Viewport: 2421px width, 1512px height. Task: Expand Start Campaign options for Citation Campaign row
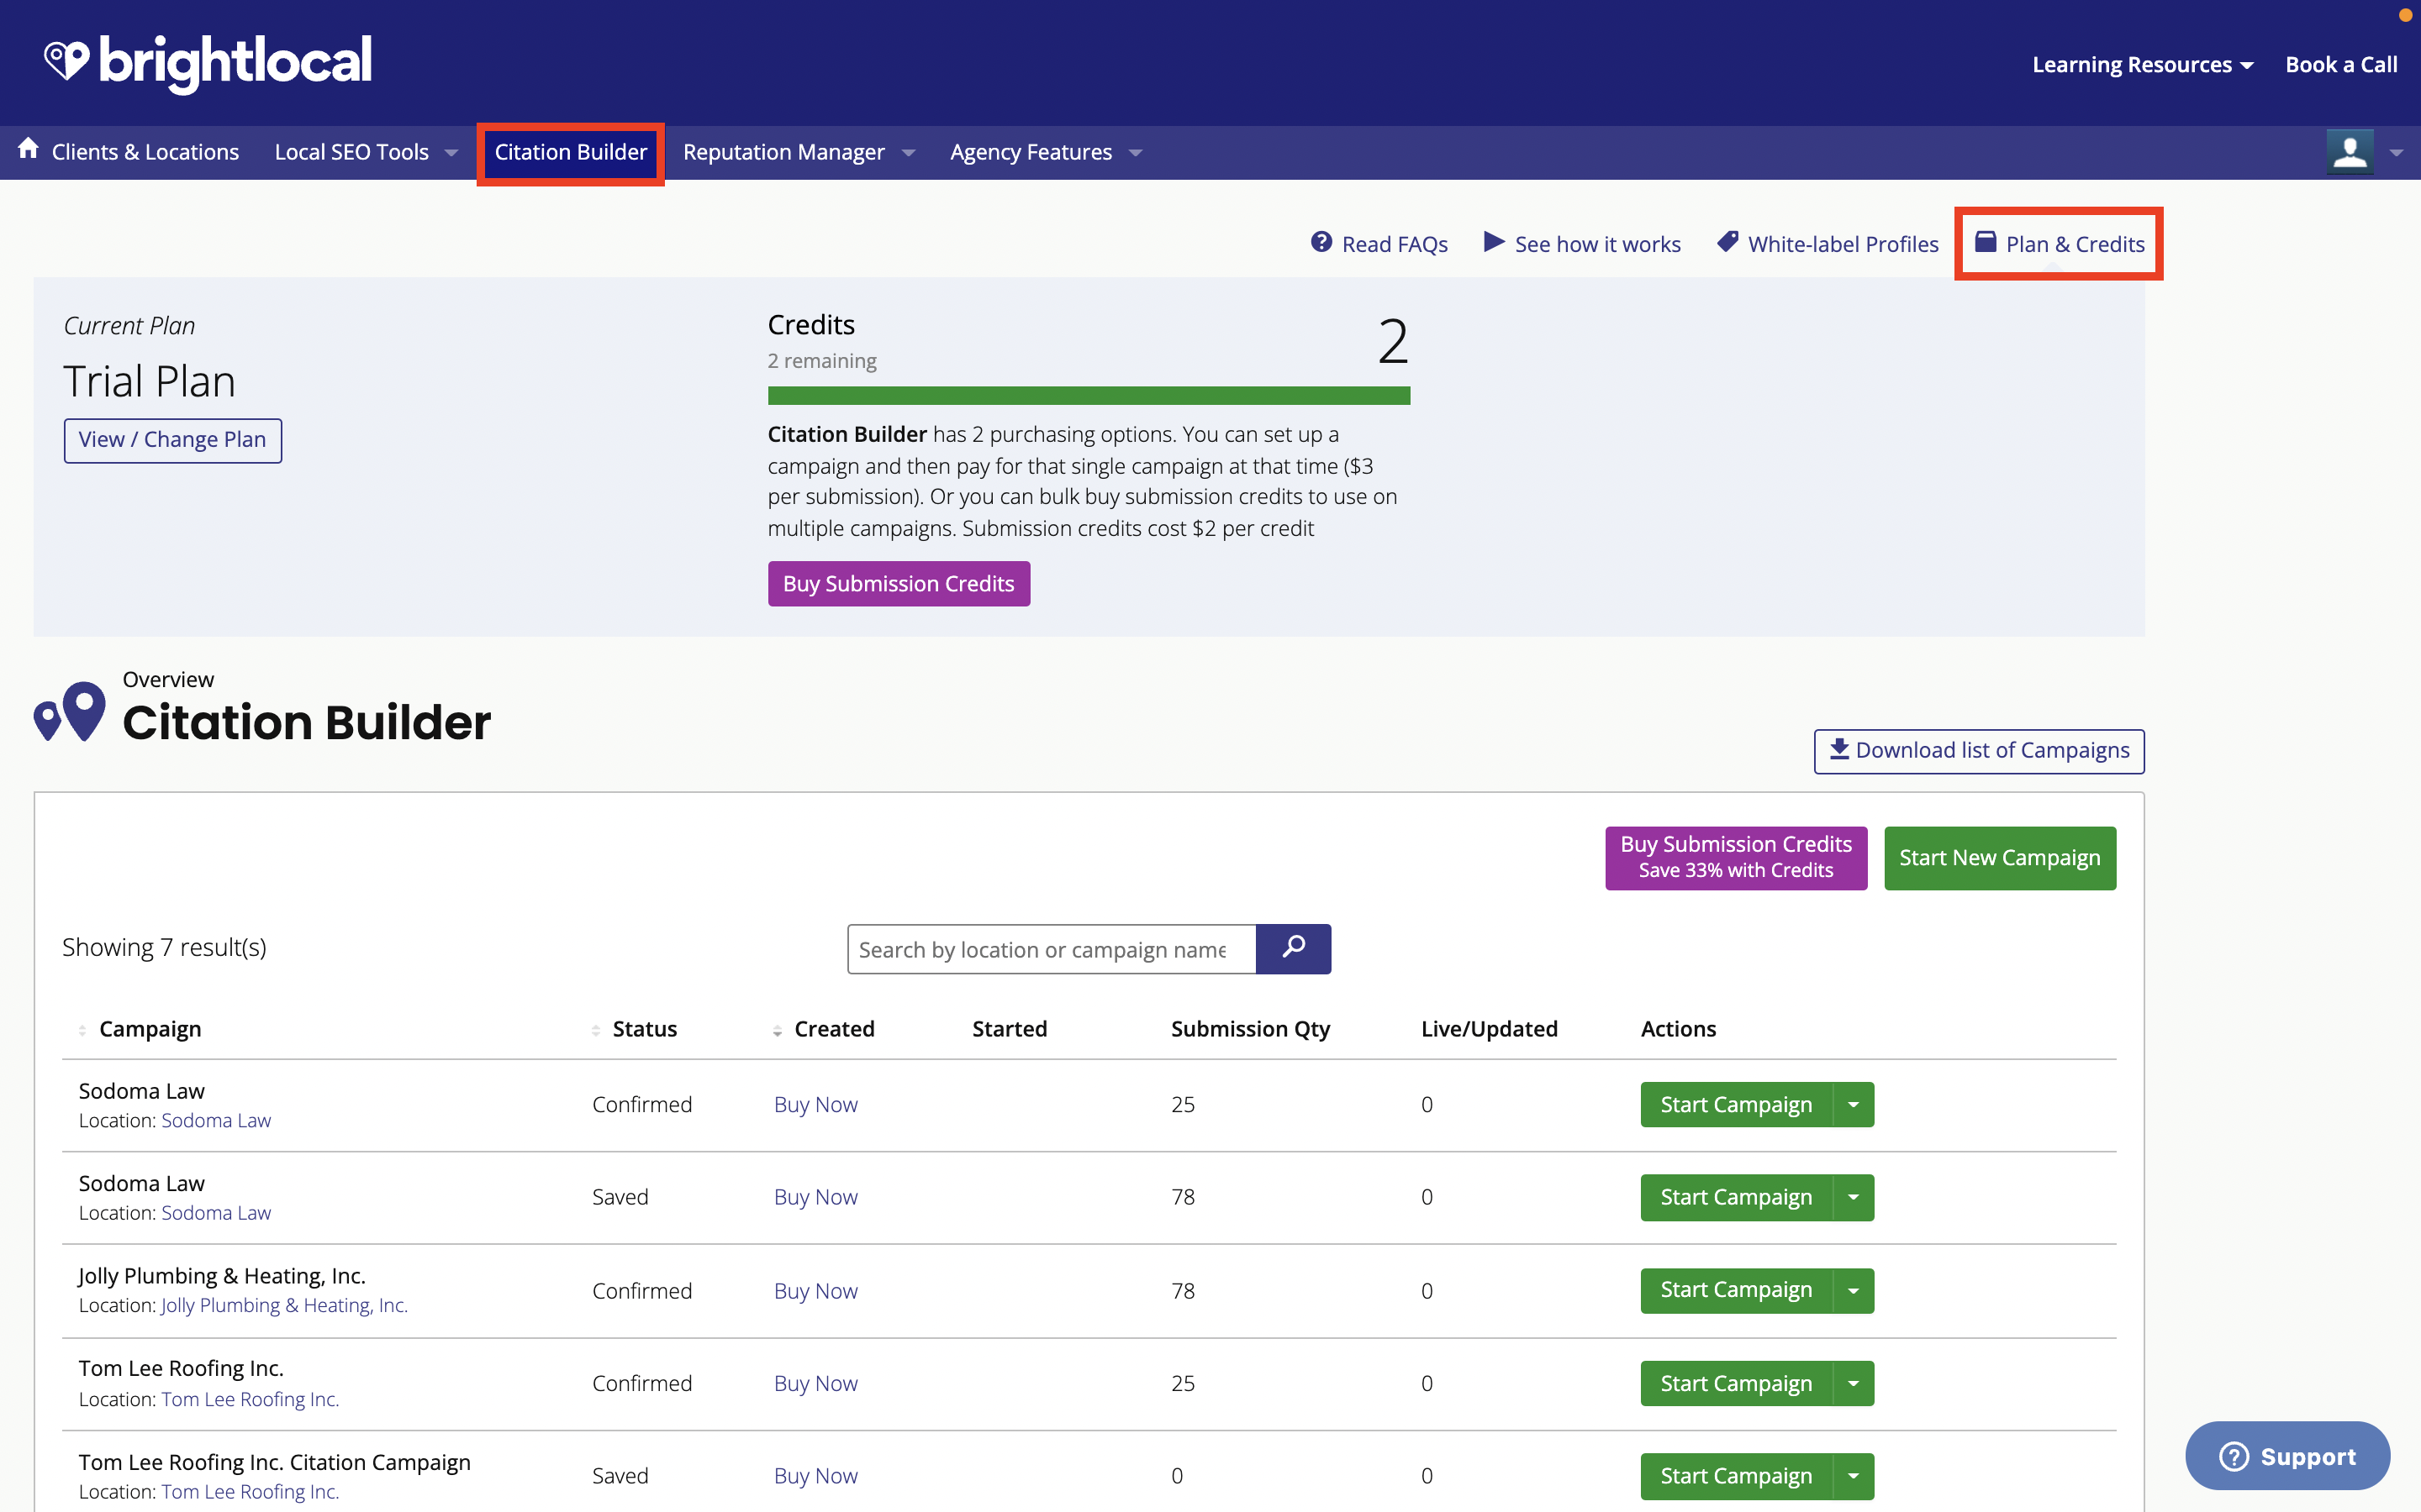click(x=1854, y=1476)
